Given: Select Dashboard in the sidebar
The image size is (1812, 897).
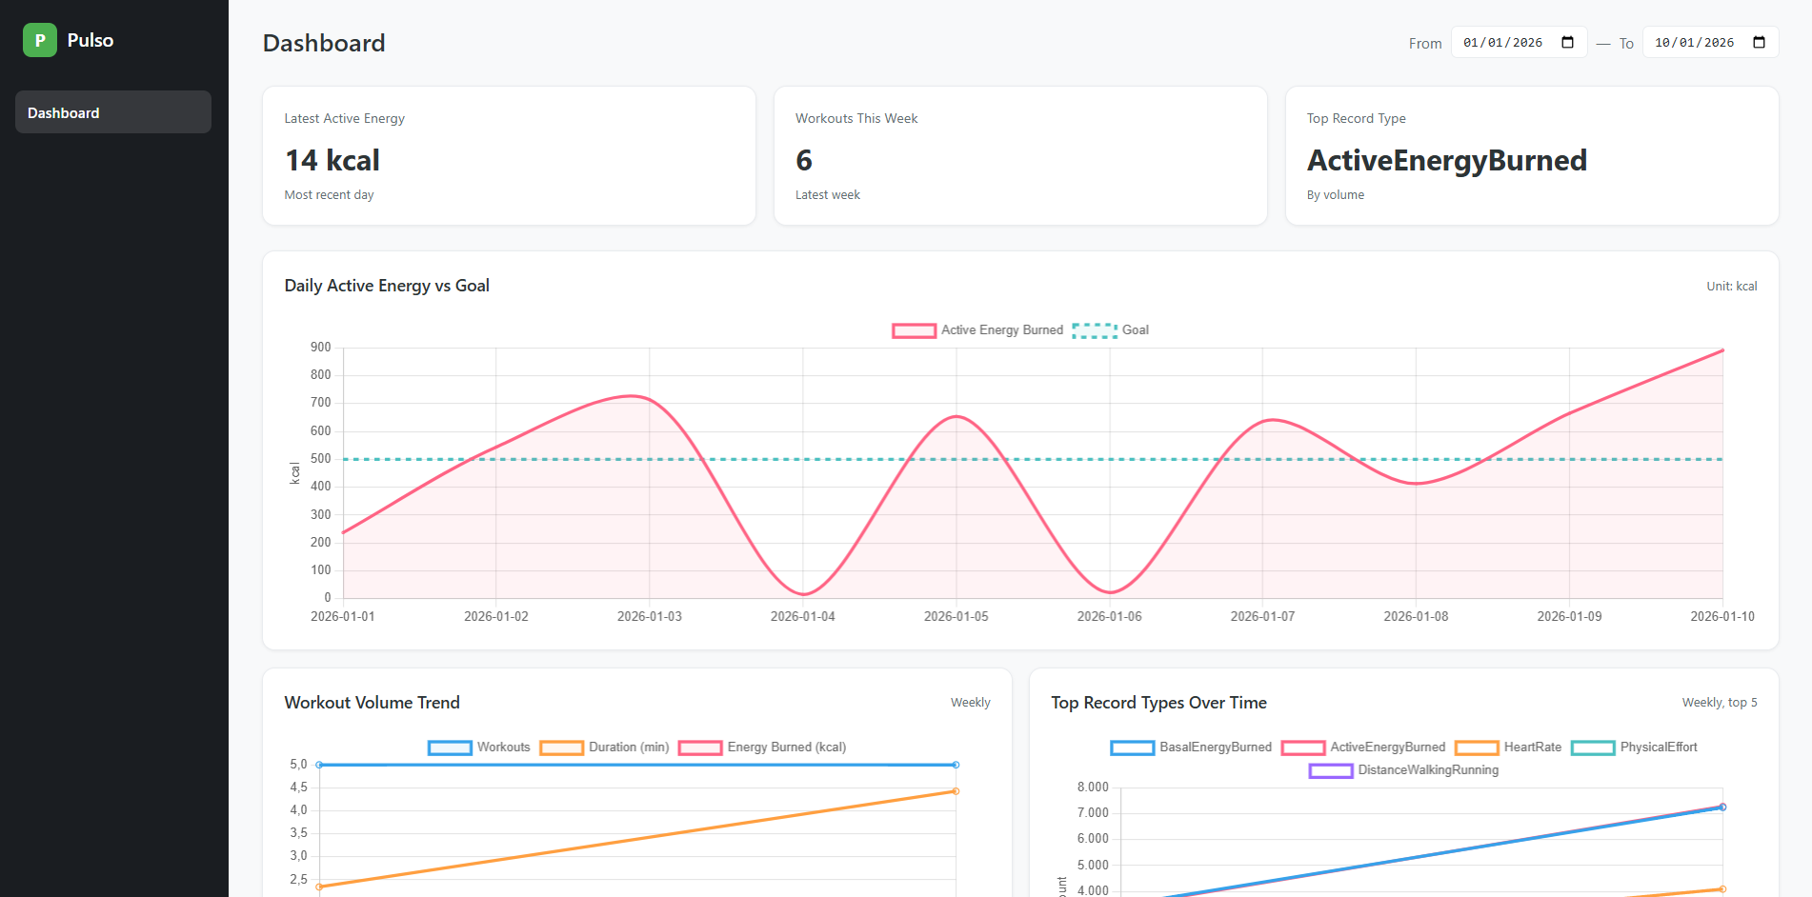Looking at the screenshot, I should 112,111.
